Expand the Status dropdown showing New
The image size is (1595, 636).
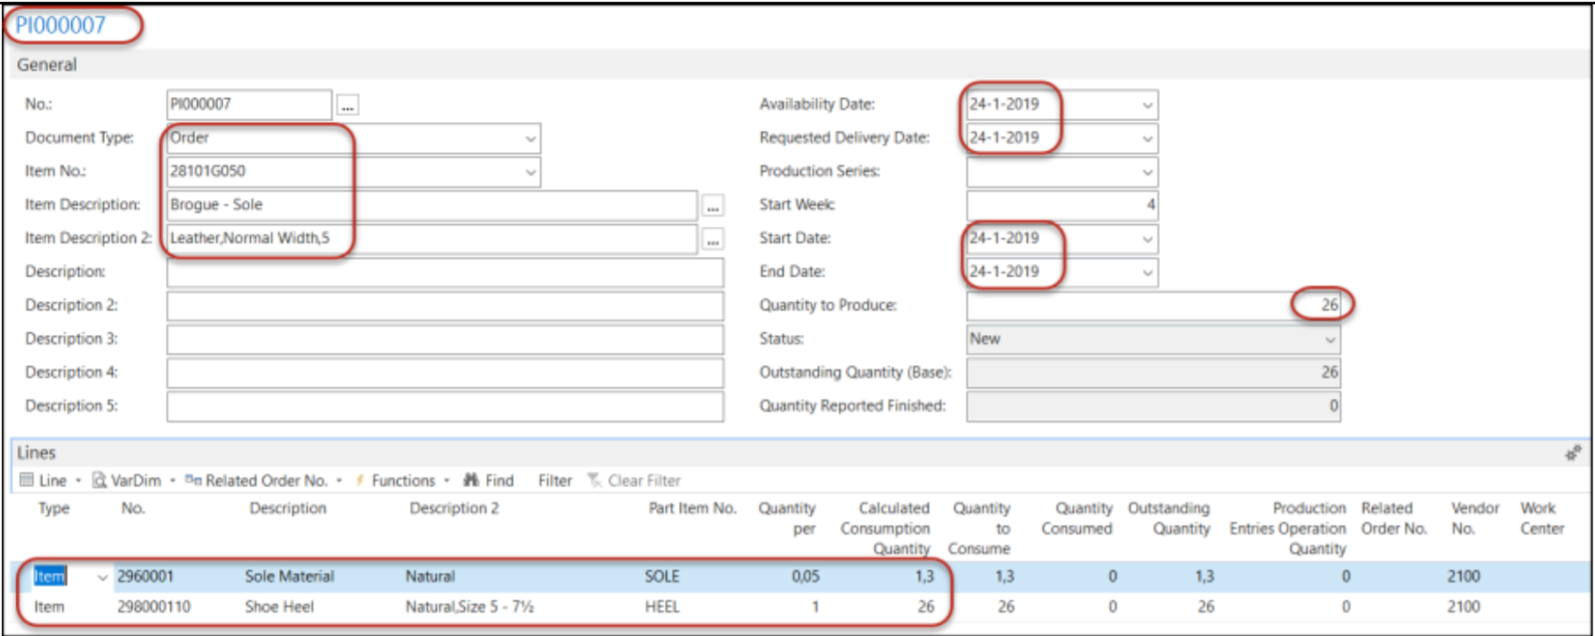tap(1329, 339)
